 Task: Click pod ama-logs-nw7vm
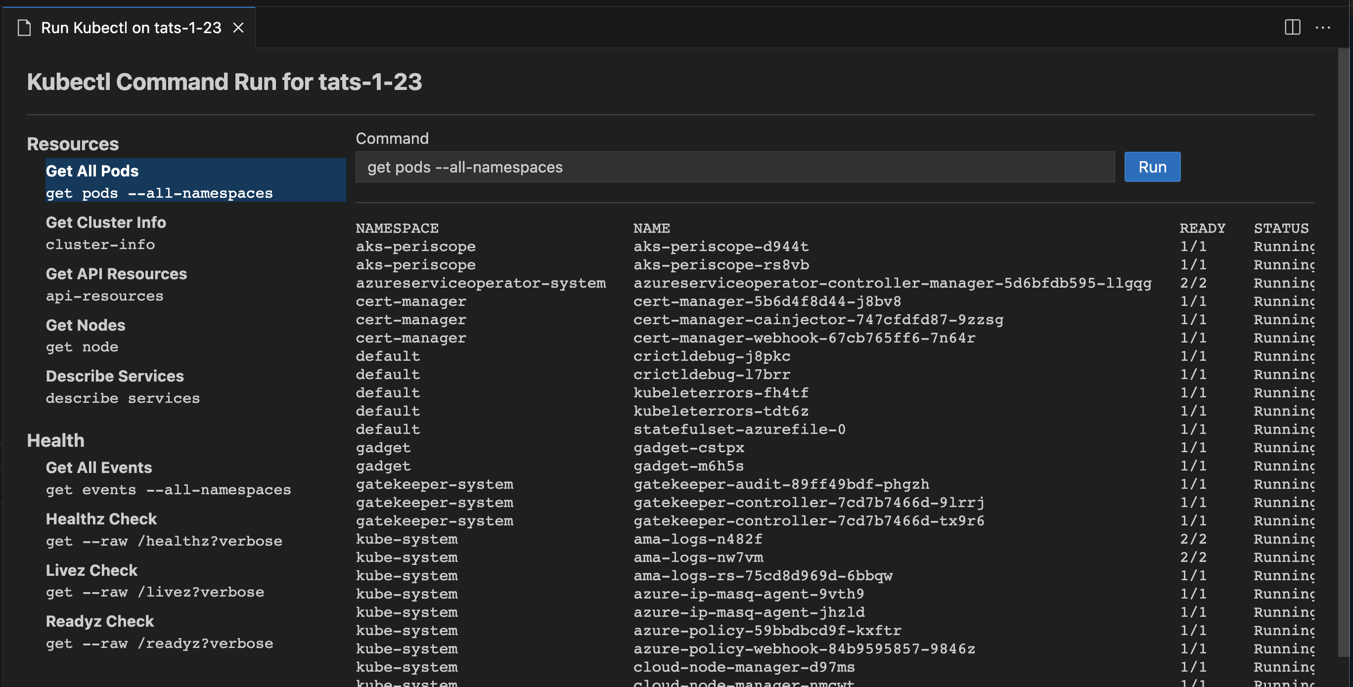[x=698, y=558]
